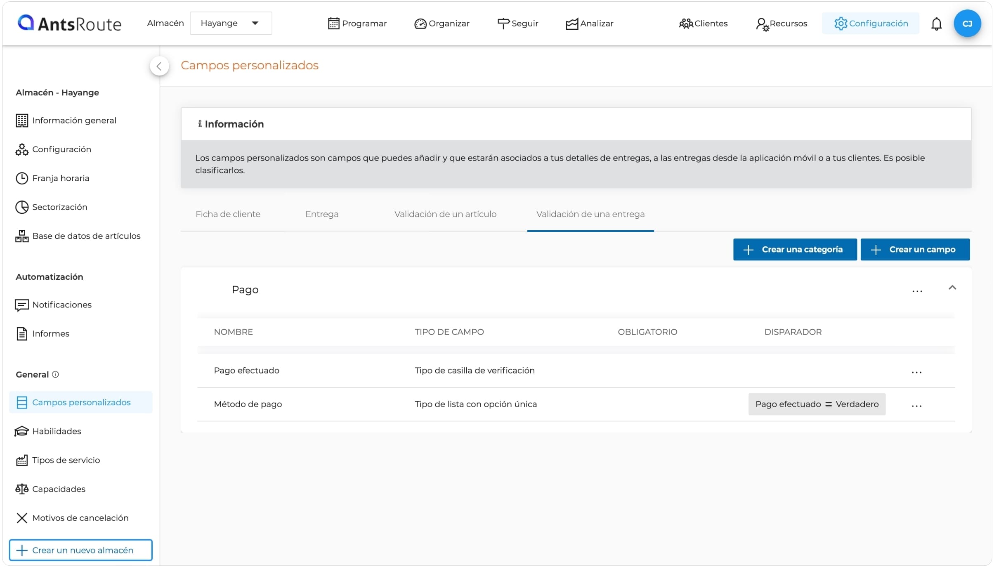Open the Hayange warehouse dropdown

231,23
